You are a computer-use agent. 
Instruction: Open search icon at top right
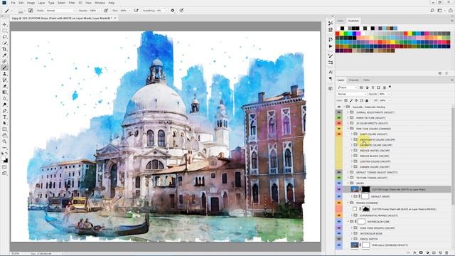(432, 11)
